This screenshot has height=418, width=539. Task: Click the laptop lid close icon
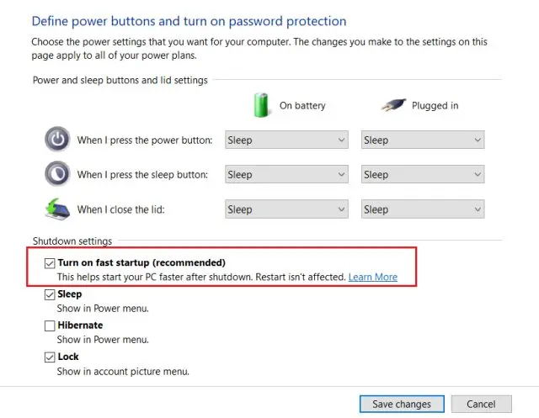click(57, 209)
